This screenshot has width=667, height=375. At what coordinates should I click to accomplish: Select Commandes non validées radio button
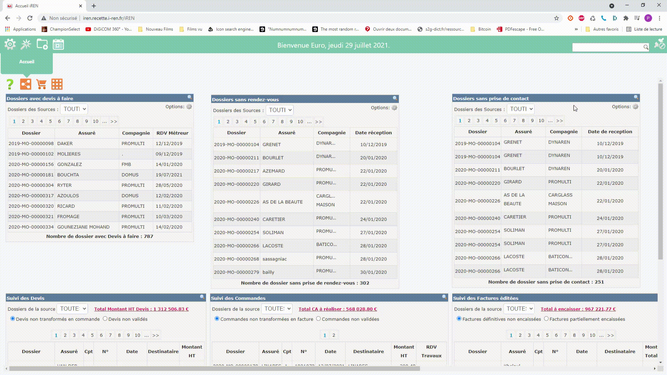click(318, 319)
